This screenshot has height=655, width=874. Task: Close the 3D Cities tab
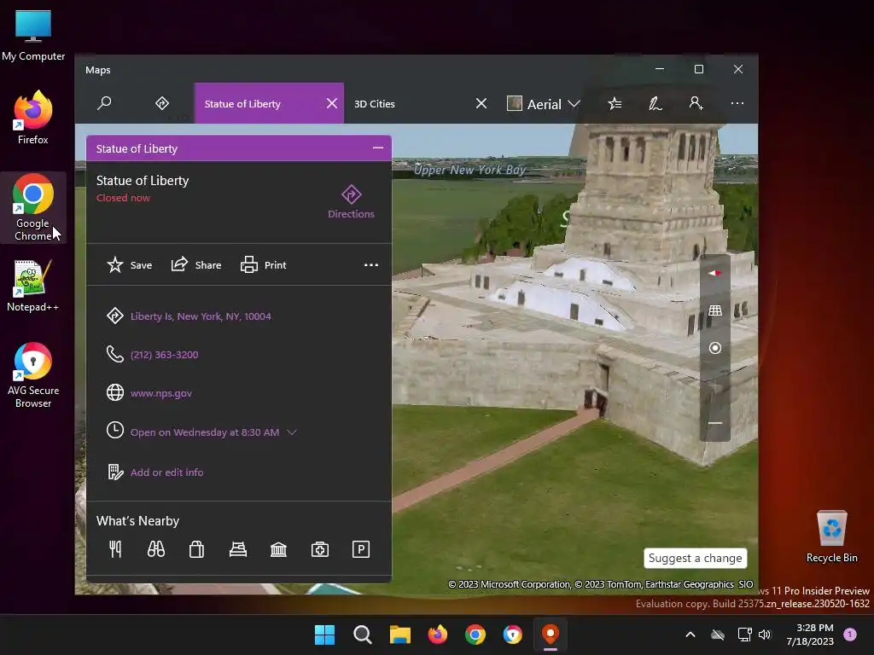481,103
